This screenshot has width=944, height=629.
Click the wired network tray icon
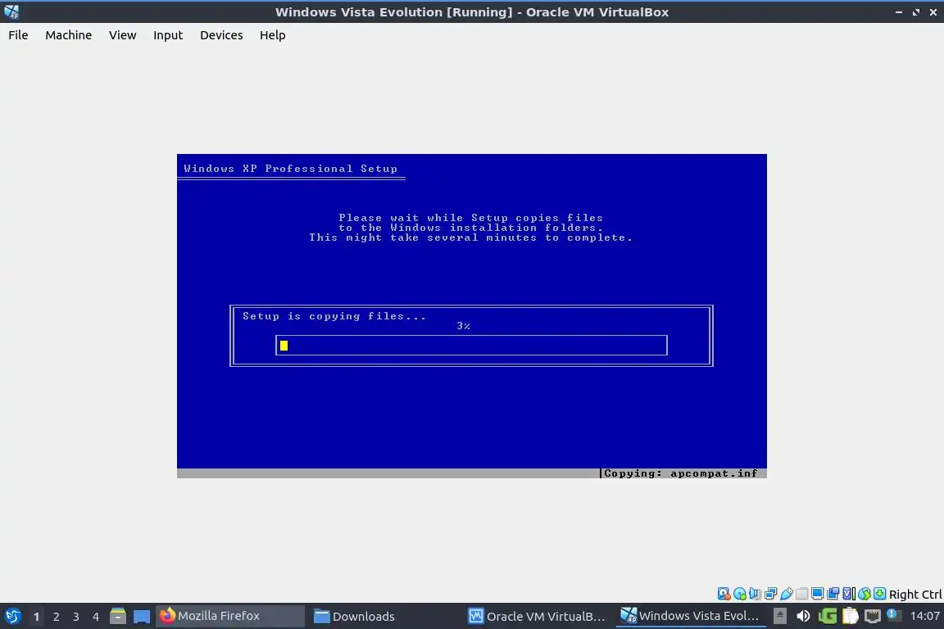click(x=873, y=616)
